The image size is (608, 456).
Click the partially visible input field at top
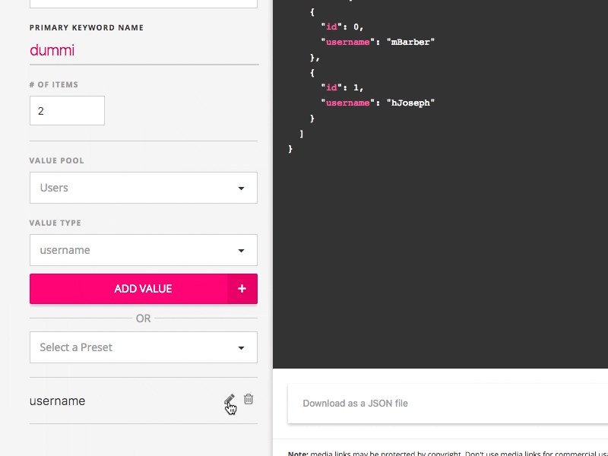(x=144, y=4)
